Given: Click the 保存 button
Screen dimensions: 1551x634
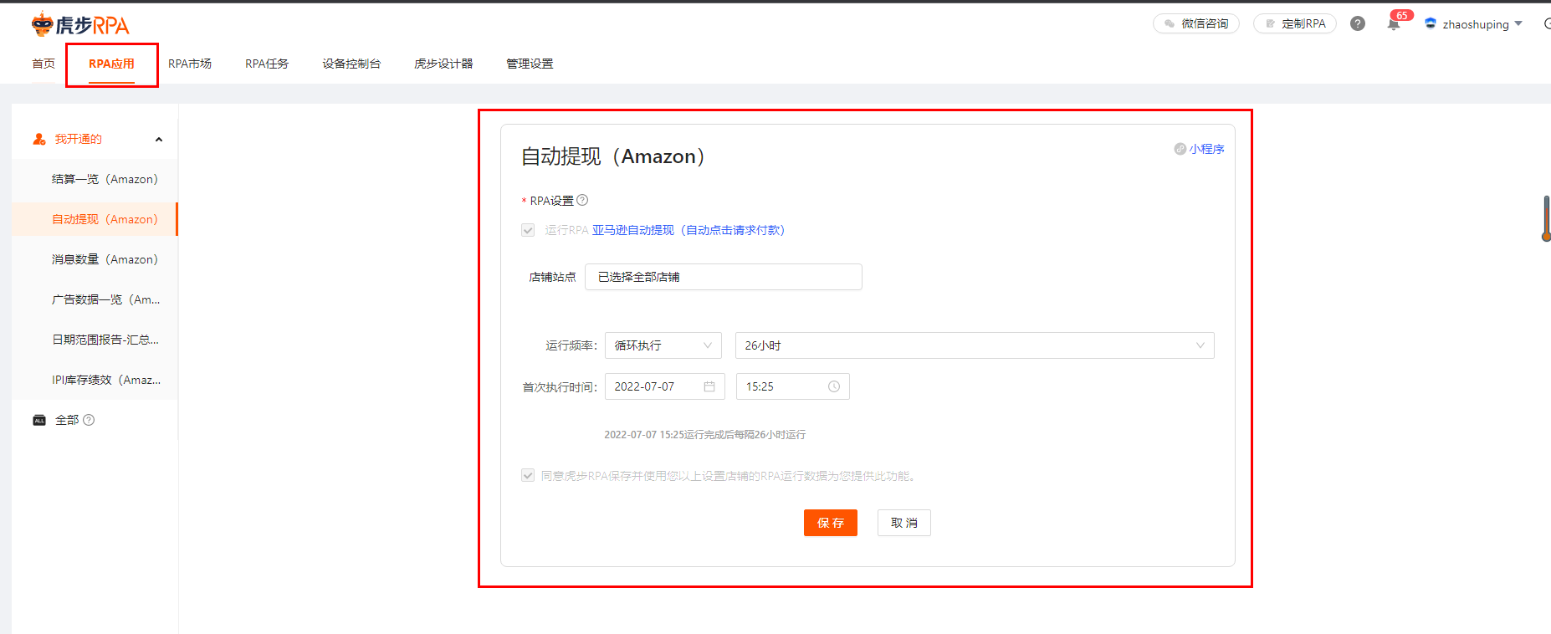Looking at the screenshot, I should point(831,523).
